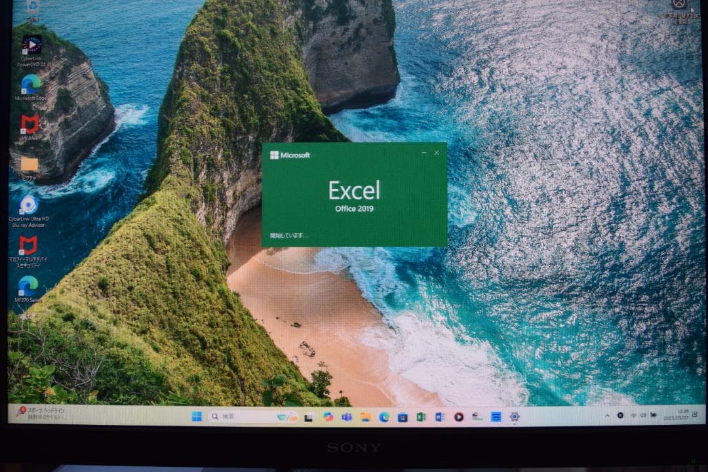Open File Explorer from the taskbar
Image resolution: width=708 pixels, height=472 pixels.
pos(365,417)
